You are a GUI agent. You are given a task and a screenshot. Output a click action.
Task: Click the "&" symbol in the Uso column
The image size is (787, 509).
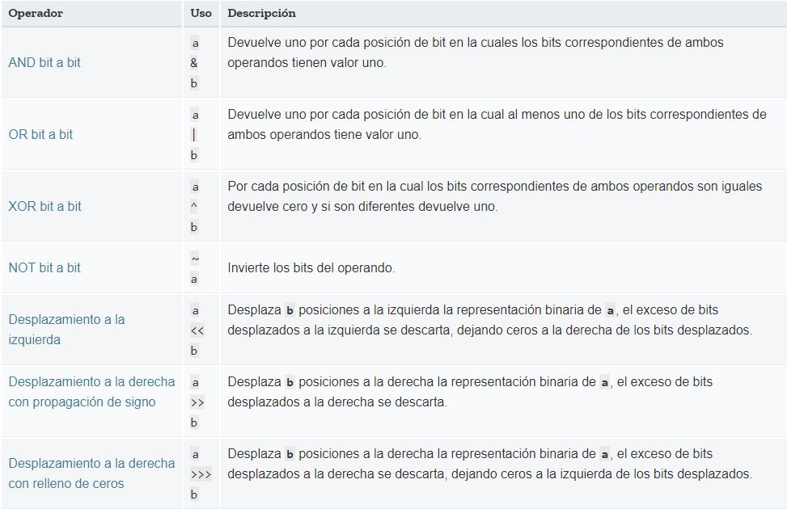click(194, 63)
